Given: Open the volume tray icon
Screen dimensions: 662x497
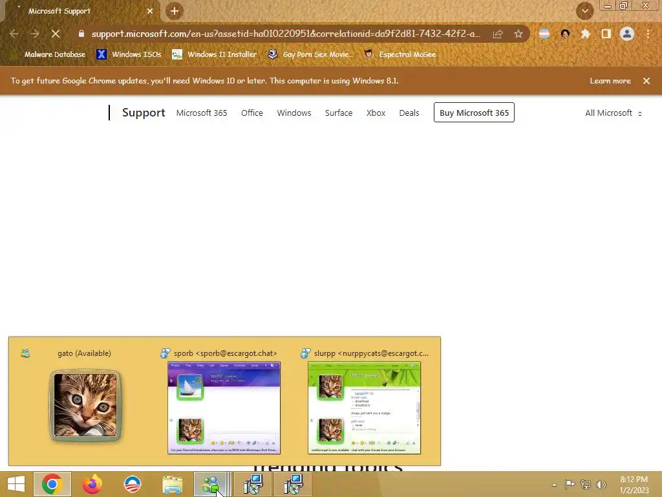Looking at the screenshot, I should 601,485.
